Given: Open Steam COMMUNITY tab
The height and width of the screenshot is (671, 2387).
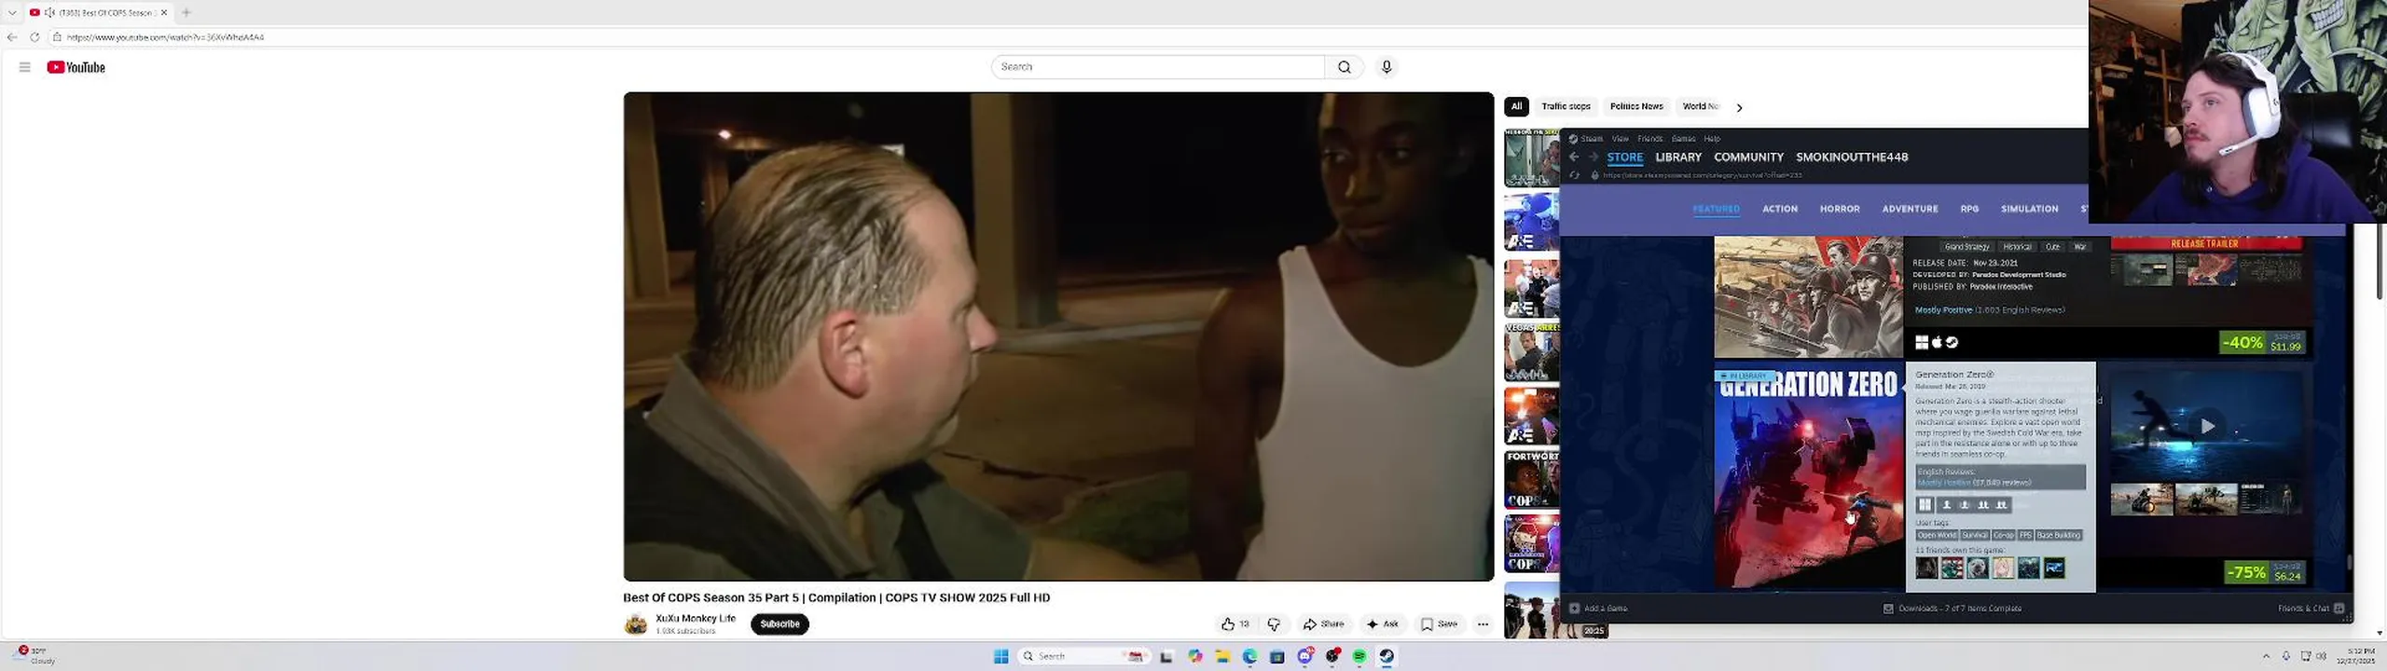Looking at the screenshot, I should pyautogui.click(x=1748, y=157).
